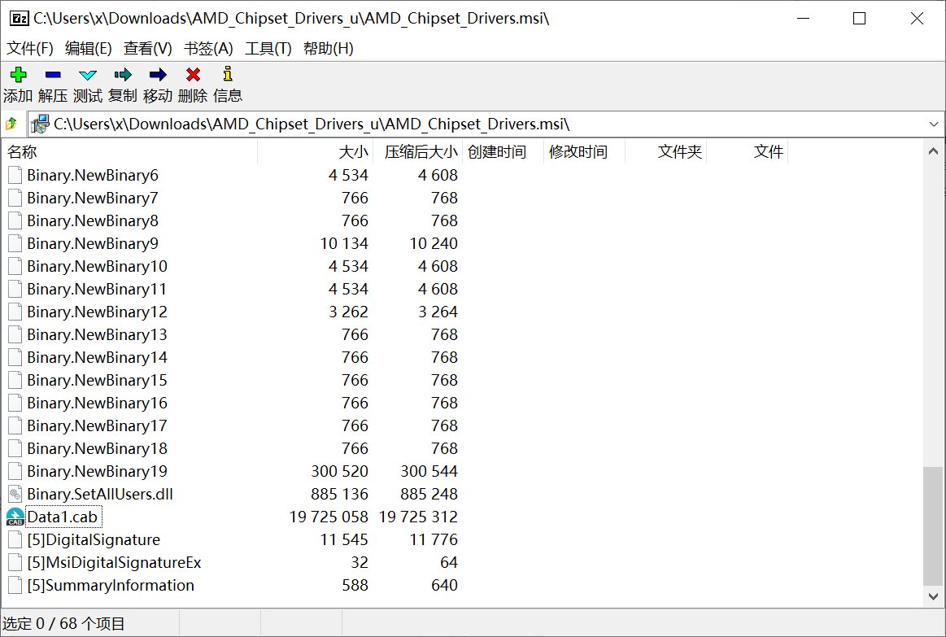Click scrollbar down arrow in file list
This screenshot has height=637, width=946.
(933, 596)
